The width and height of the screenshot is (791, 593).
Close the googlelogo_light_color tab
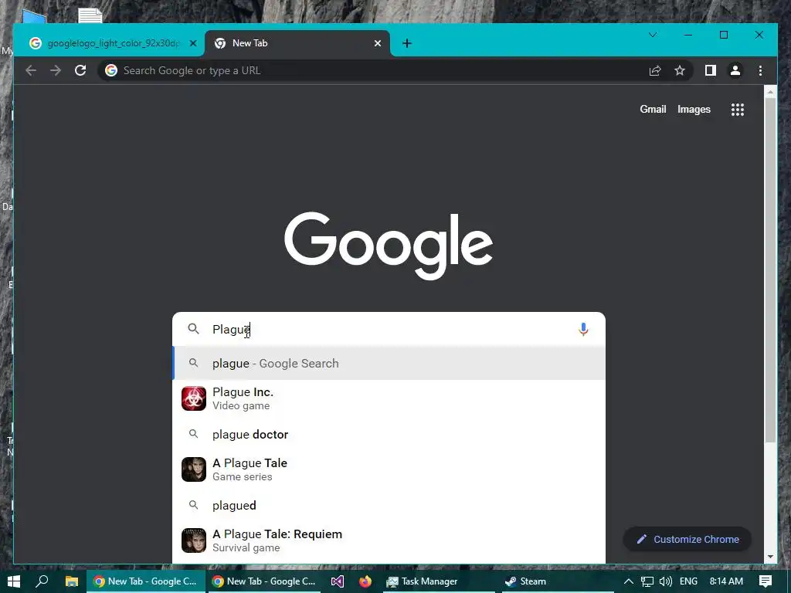click(x=192, y=43)
